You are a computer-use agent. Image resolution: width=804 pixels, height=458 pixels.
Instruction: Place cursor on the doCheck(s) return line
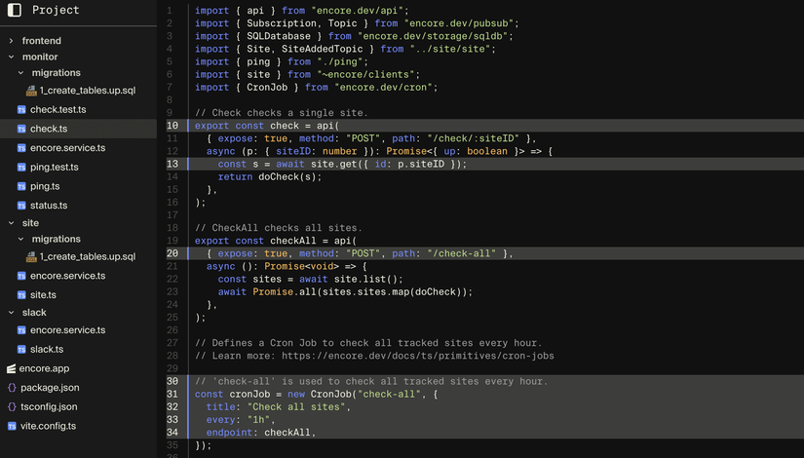[x=270, y=176]
